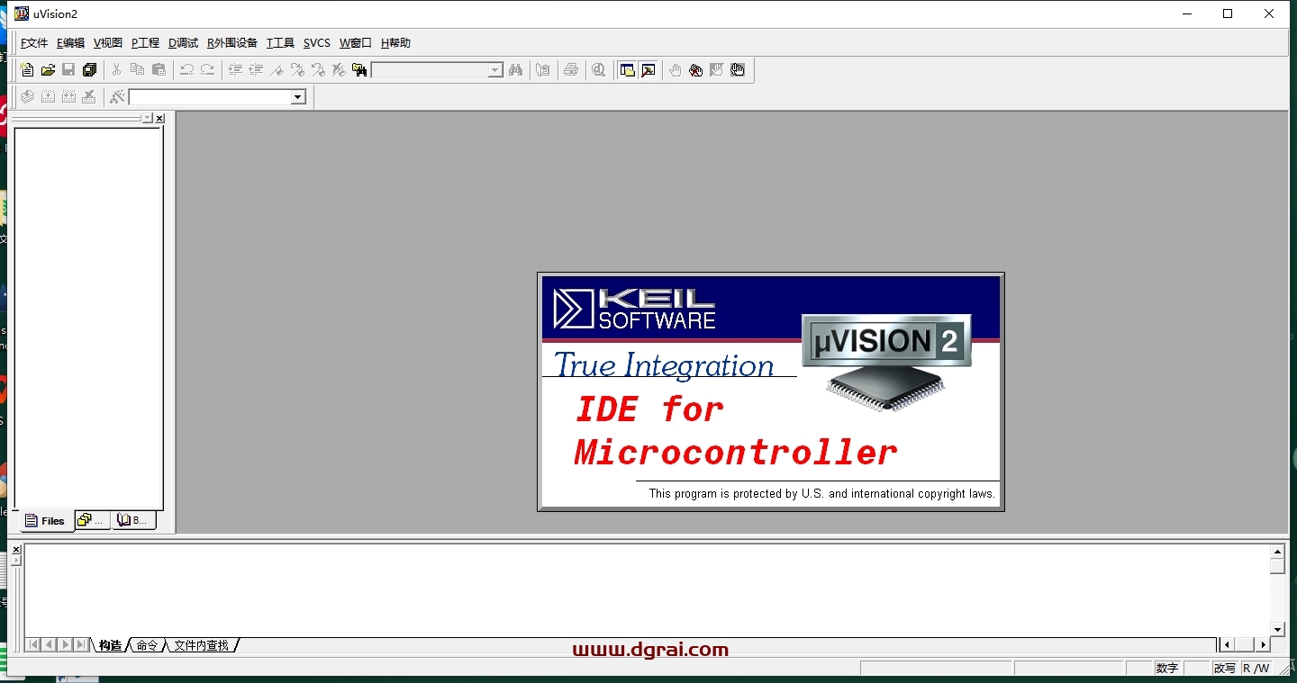Click the Redo arrow icon

pos(207,70)
